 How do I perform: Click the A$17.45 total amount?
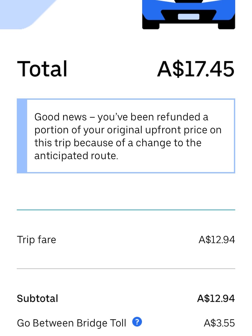pyautogui.click(x=196, y=69)
